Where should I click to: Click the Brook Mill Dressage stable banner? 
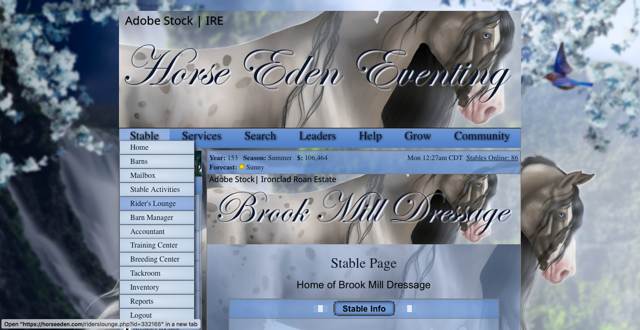pyautogui.click(x=363, y=209)
